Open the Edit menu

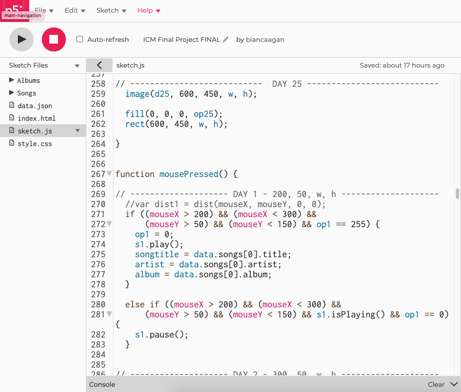[x=75, y=10]
